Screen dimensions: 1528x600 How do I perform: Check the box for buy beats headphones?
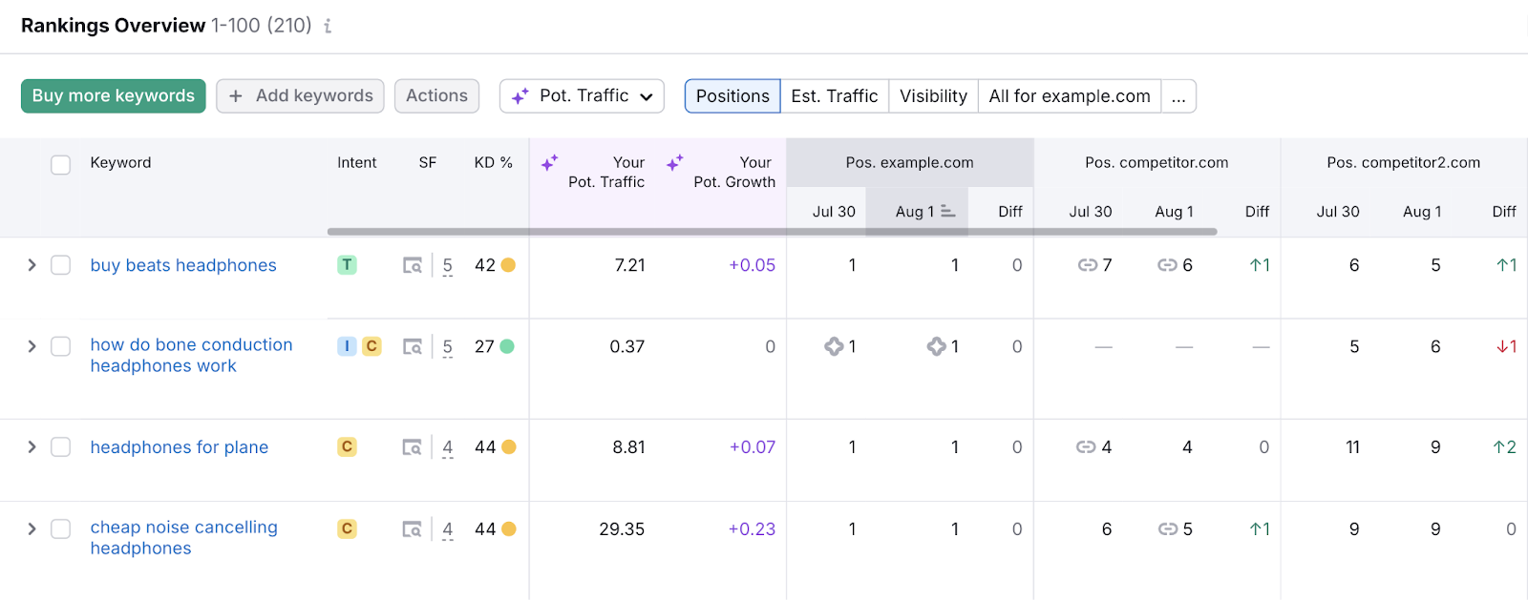(61, 265)
